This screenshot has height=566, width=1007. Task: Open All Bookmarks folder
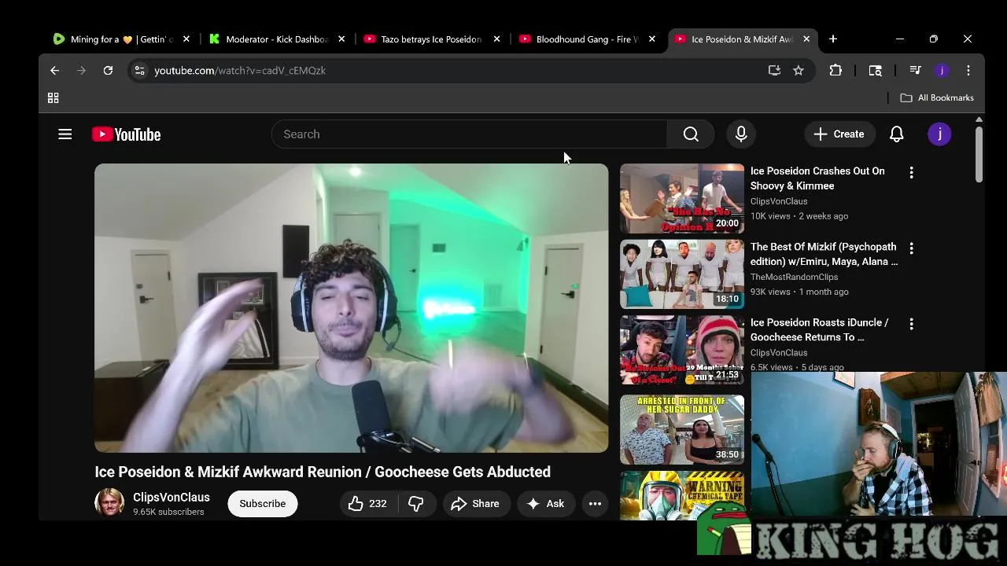(937, 98)
